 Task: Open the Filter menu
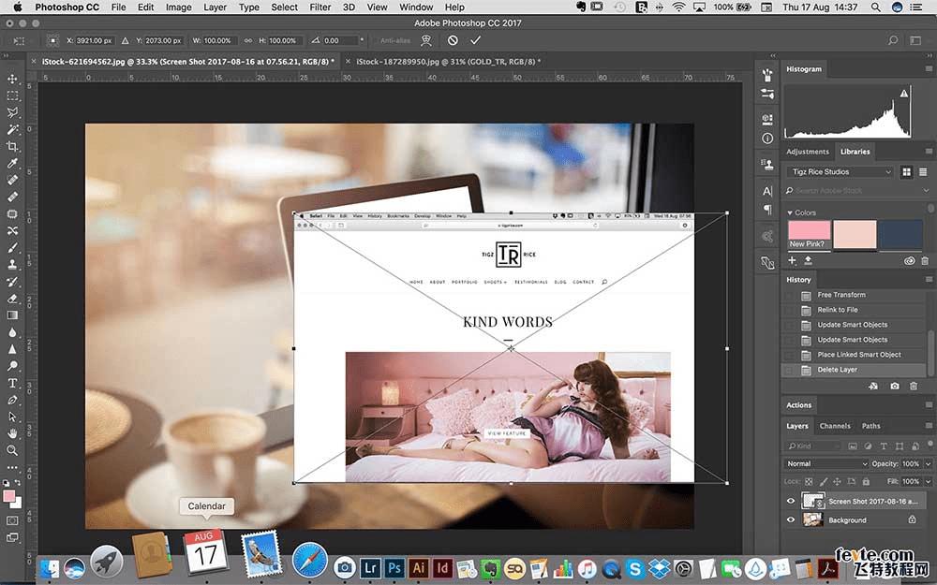[320, 7]
